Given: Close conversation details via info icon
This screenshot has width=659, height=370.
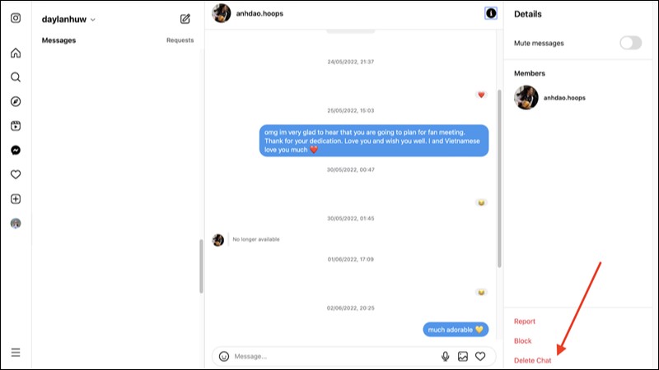Looking at the screenshot, I should click(x=490, y=13).
